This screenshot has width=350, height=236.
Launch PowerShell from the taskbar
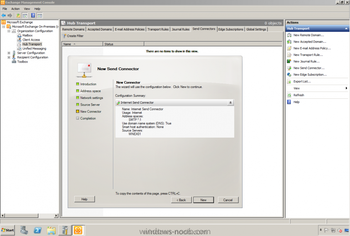37,230
